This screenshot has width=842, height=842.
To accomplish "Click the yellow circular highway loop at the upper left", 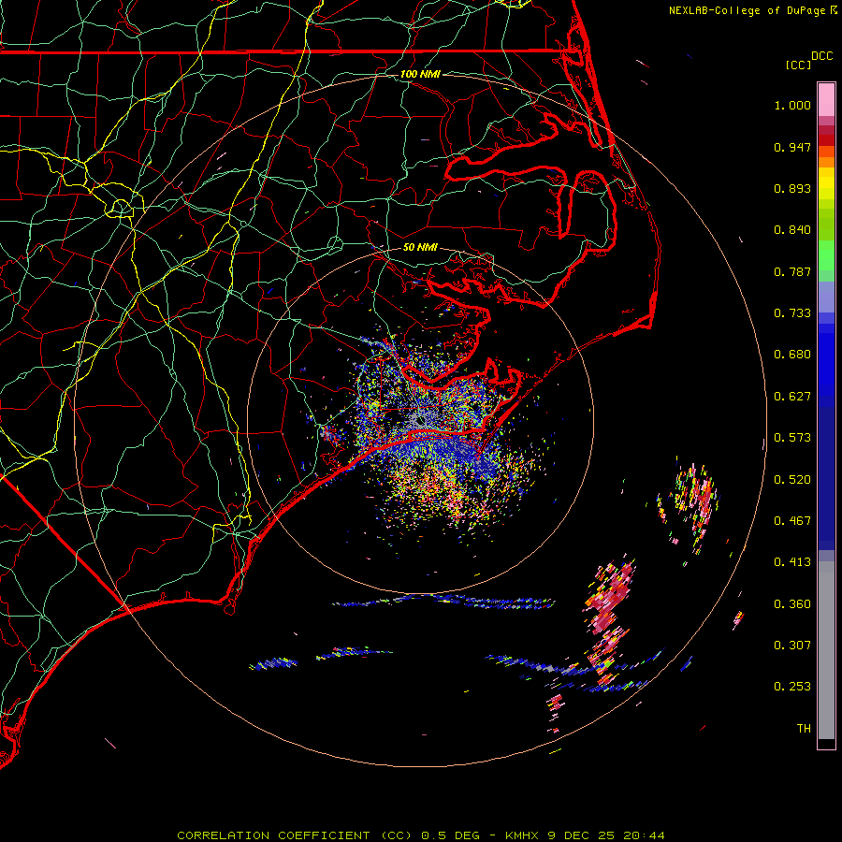I will point(121,208).
